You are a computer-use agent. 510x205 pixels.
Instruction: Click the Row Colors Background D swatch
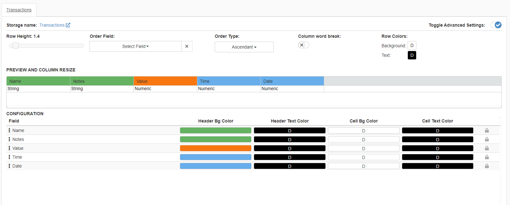point(412,45)
